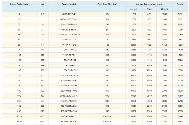
Task: Click the Prime Rating(kVA) column header
Action: point(19,4)
